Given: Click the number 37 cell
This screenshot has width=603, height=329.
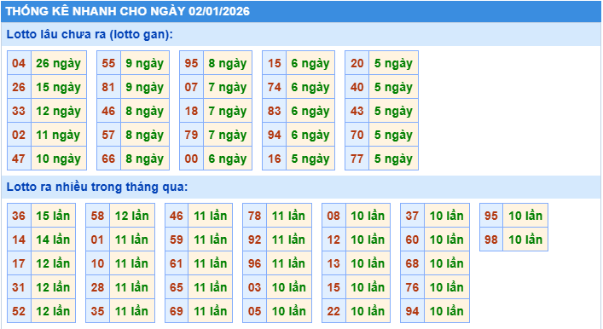Looking at the screenshot, I should 412,216.
